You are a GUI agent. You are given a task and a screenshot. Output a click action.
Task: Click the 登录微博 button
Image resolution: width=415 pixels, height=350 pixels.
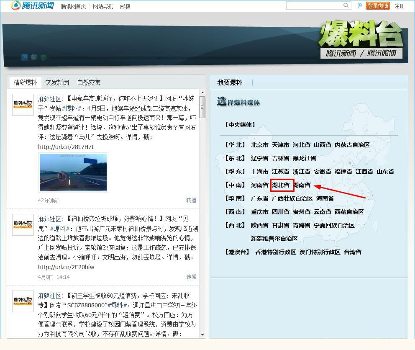377,6
